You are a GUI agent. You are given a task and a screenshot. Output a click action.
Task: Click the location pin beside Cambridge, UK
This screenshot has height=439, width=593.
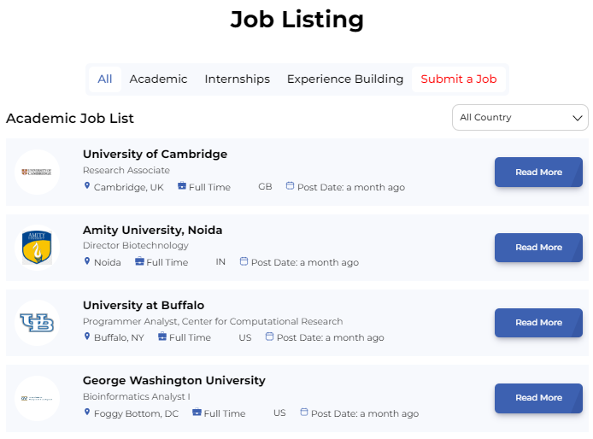pos(86,186)
